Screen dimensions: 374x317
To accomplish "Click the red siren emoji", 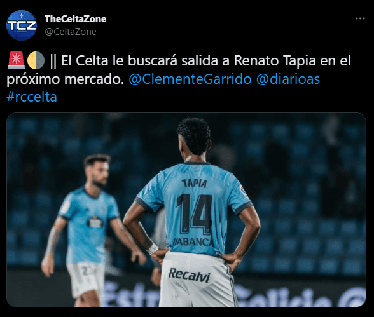I will click(x=16, y=60).
